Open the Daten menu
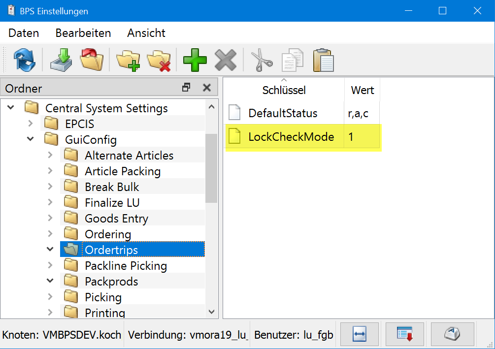The height and width of the screenshot is (349, 495). (24, 33)
